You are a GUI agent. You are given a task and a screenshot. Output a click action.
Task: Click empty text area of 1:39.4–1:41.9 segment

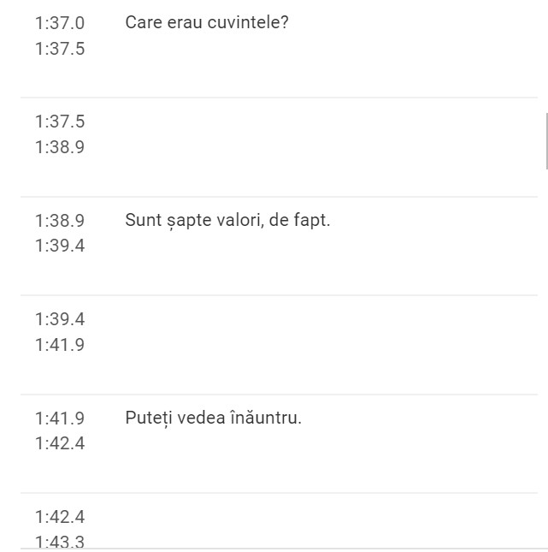(x=325, y=332)
